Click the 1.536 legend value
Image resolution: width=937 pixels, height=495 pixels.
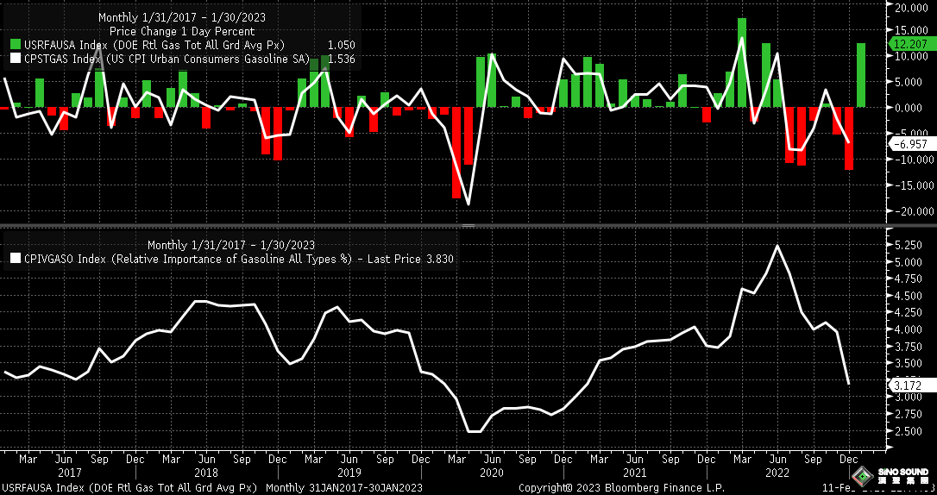341,60
